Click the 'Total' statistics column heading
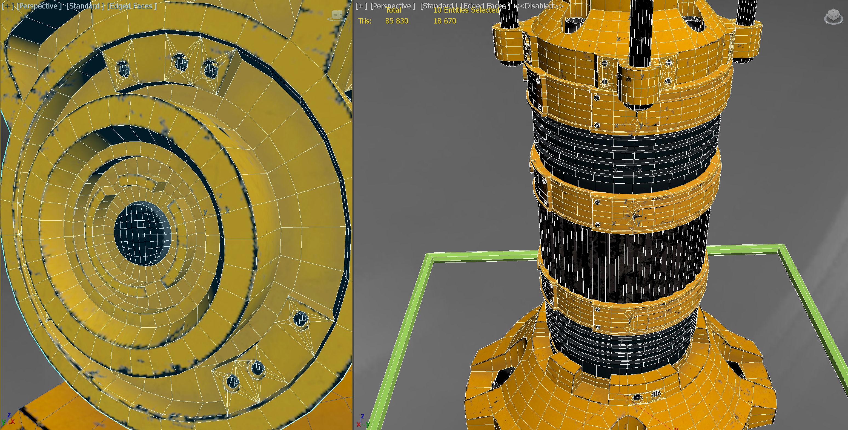 click(x=393, y=10)
